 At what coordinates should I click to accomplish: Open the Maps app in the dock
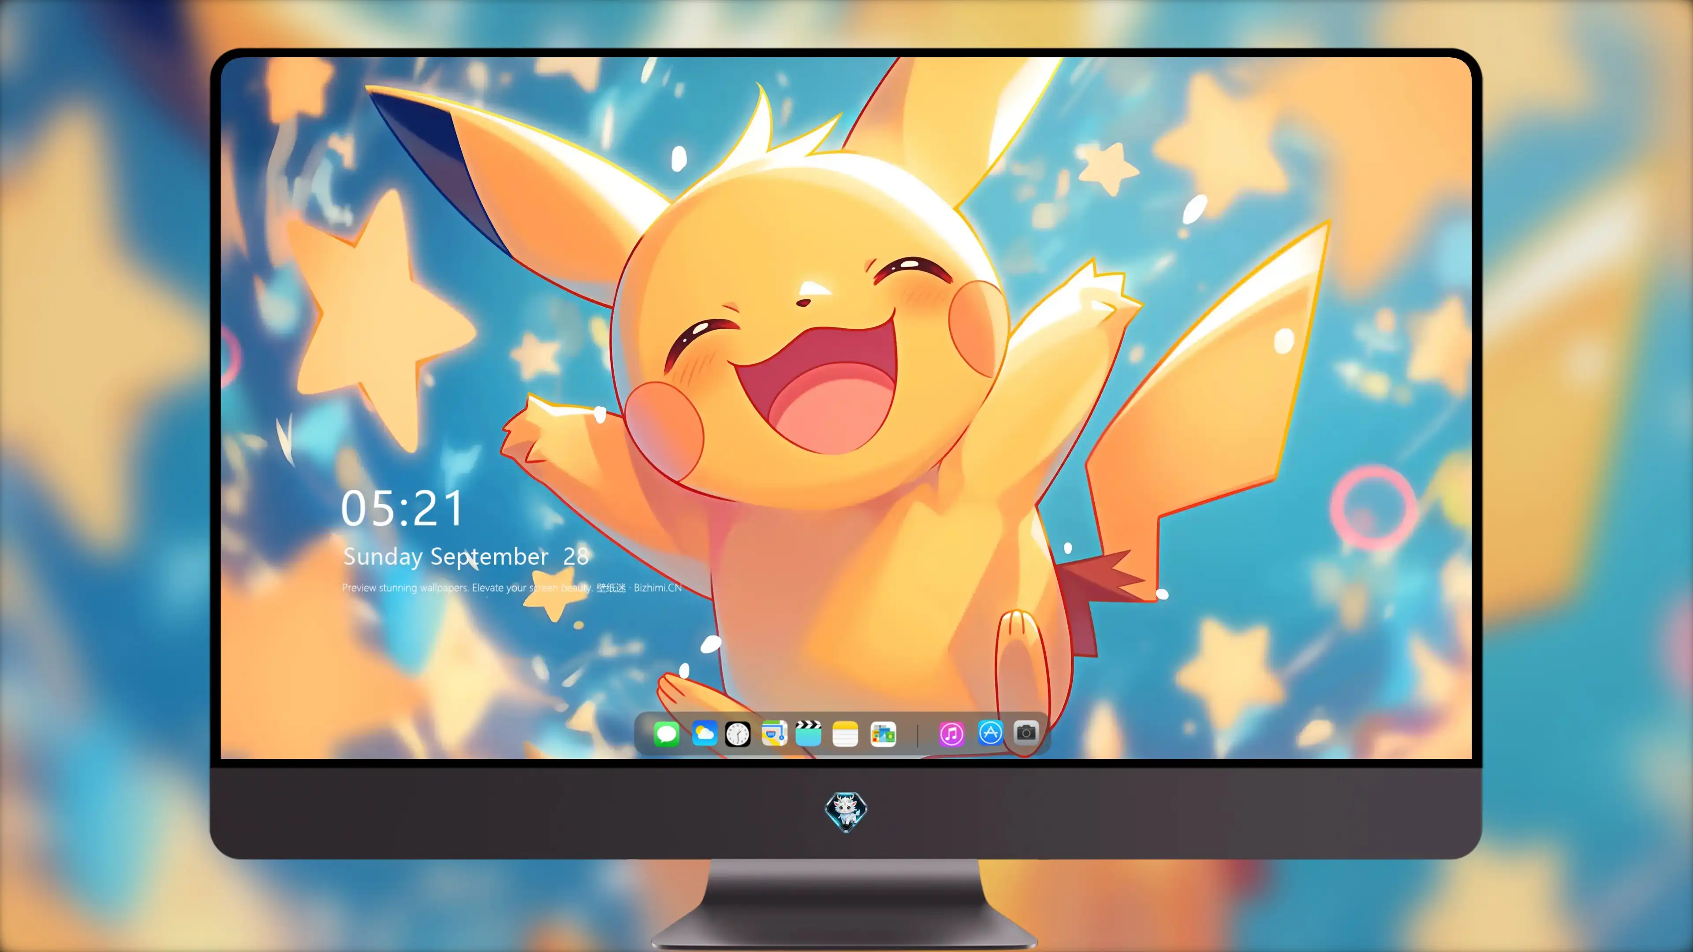pos(774,733)
